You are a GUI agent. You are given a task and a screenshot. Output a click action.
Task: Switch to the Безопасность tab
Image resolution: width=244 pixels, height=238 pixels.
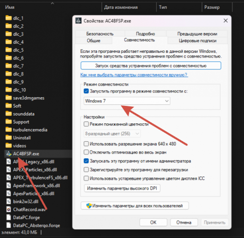tap(100, 34)
